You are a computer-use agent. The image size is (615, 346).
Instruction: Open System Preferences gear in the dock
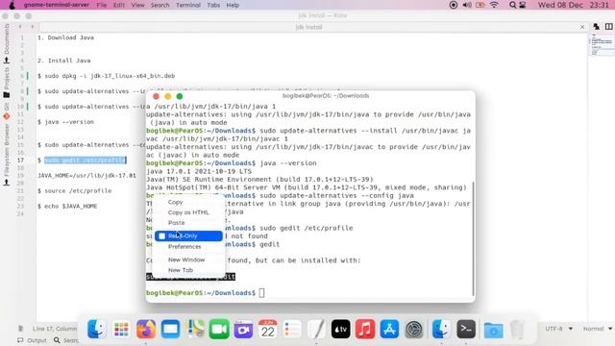click(x=414, y=329)
